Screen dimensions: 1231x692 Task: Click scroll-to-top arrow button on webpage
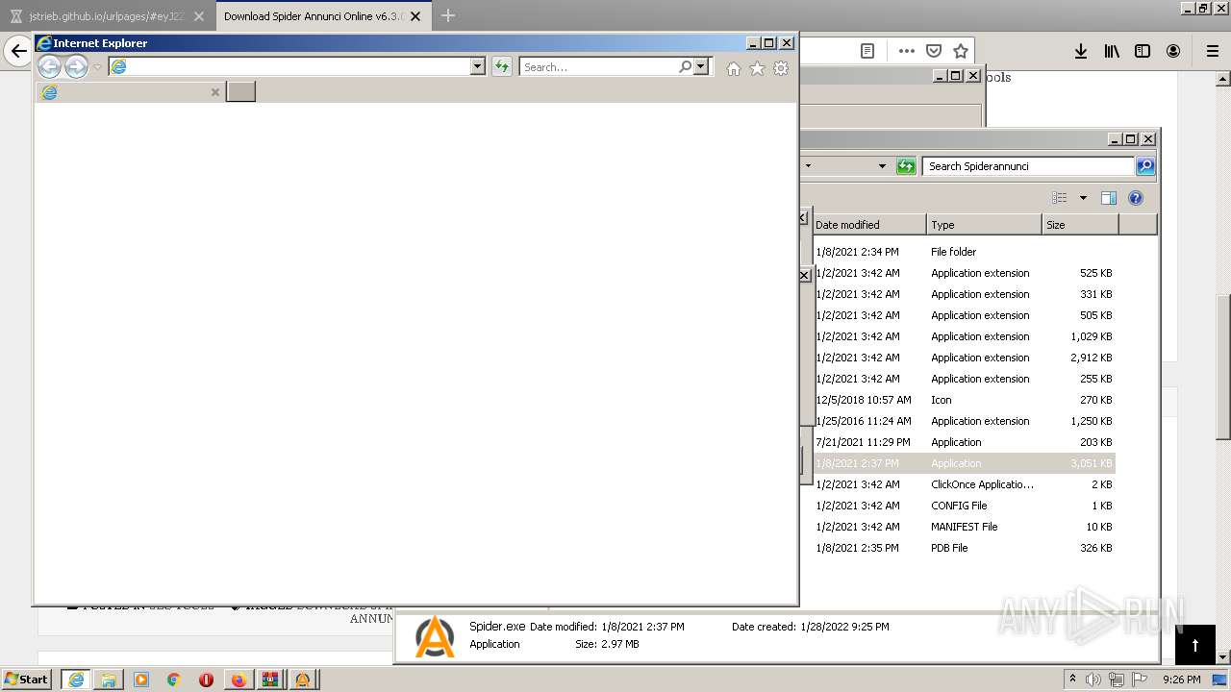point(1195,645)
